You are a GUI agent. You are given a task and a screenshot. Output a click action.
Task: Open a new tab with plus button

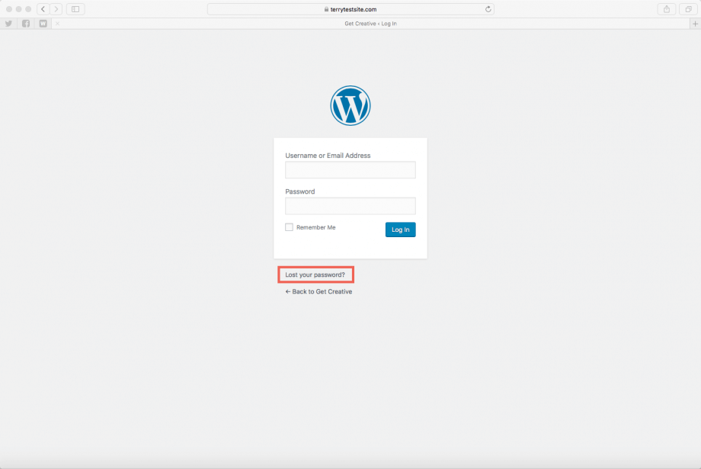[x=695, y=24]
